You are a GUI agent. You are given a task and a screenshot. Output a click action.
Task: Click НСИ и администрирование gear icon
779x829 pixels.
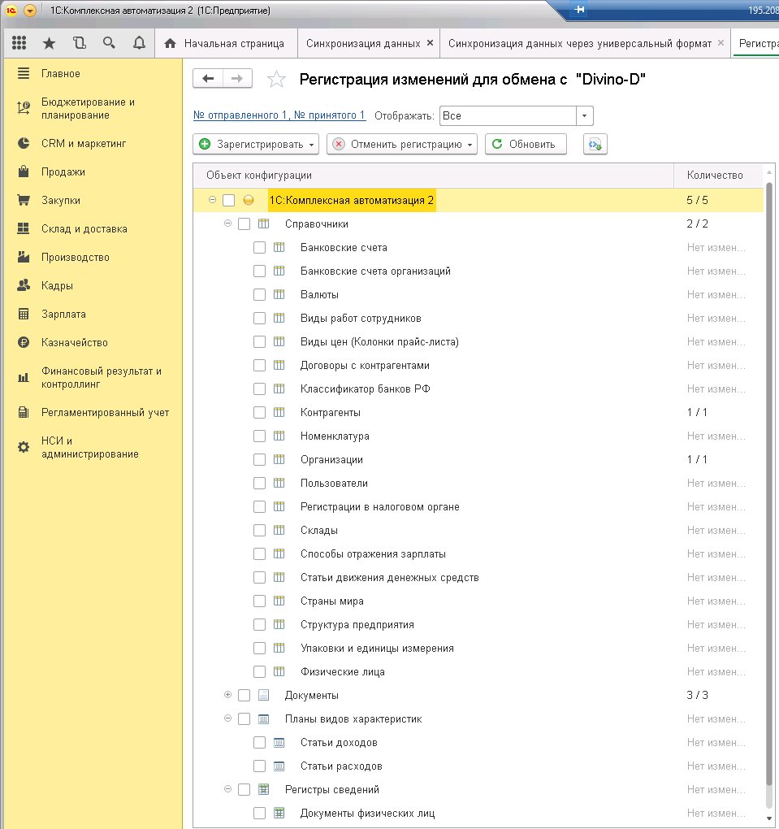(24, 447)
